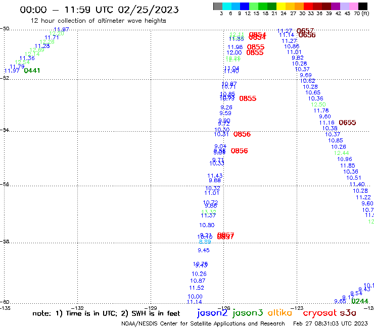Click the 10.51 wave height value

tap(353, 178)
